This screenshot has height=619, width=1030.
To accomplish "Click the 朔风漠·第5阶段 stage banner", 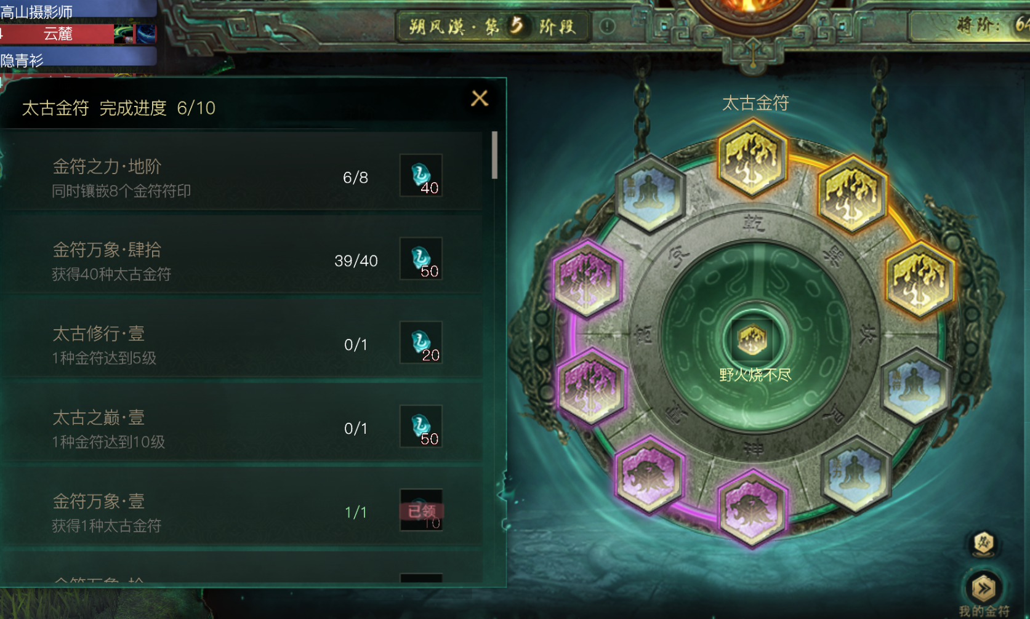I will pyautogui.click(x=494, y=26).
